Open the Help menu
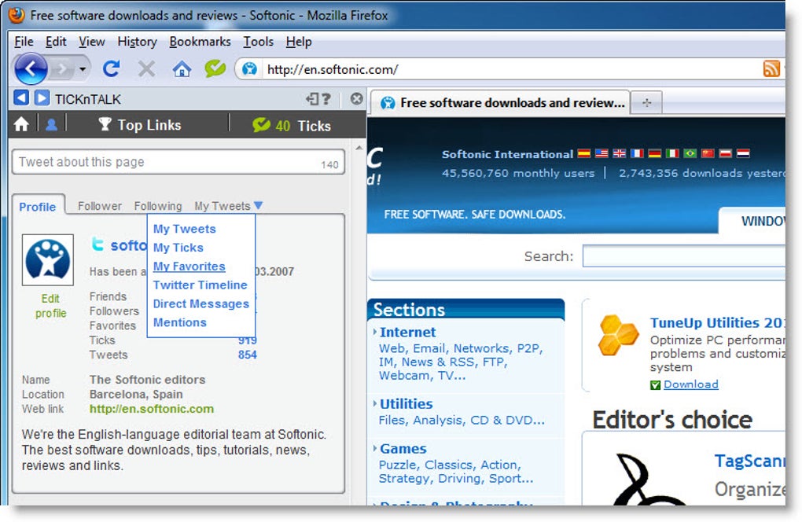Viewport: 802px width, 522px height. (299, 42)
